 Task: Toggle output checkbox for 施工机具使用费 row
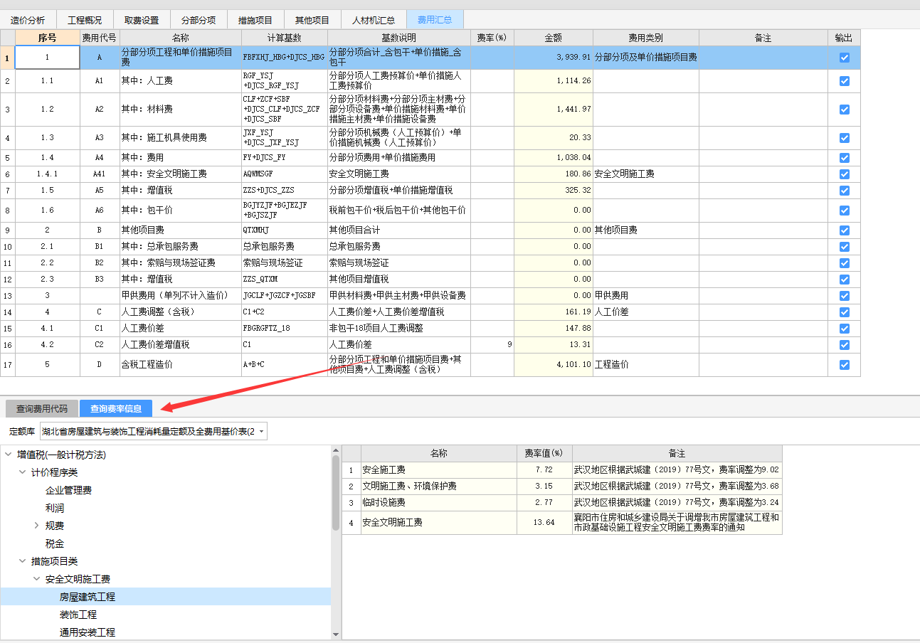coord(844,138)
